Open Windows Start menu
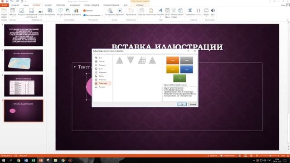 coord(3,160)
